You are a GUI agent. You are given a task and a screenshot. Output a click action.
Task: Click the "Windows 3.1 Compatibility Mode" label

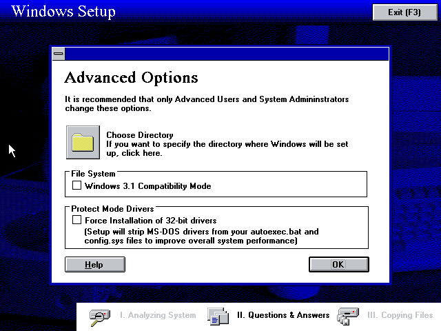tap(148, 186)
